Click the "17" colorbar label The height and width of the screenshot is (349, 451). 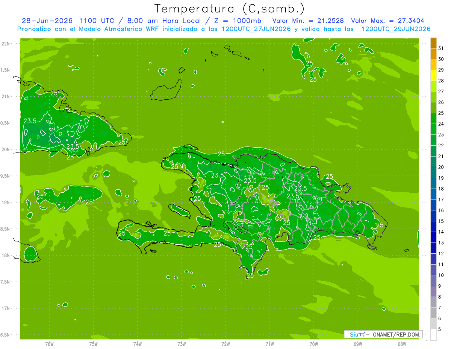click(441, 200)
